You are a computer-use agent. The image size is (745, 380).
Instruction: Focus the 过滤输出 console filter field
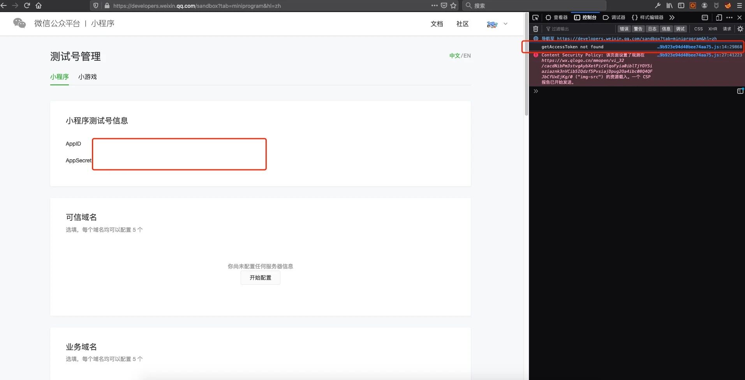point(579,29)
